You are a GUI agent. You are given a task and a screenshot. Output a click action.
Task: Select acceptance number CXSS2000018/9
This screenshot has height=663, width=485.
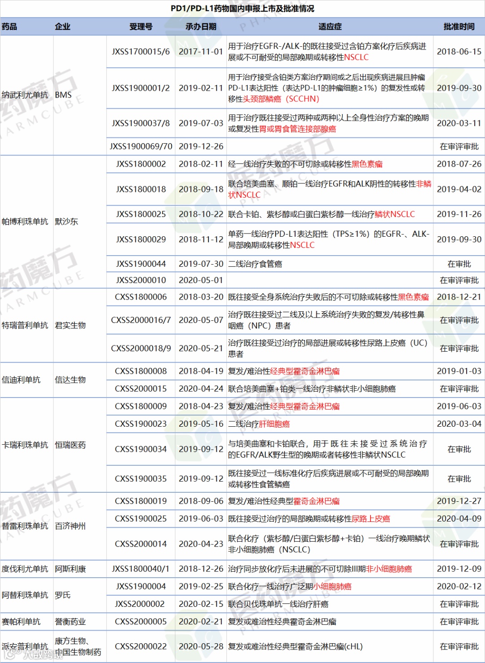click(141, 349)
